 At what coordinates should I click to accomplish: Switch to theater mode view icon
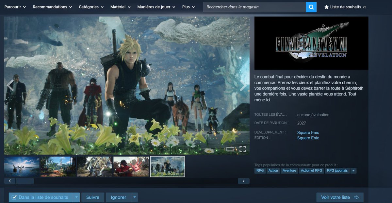pos(230,149)
